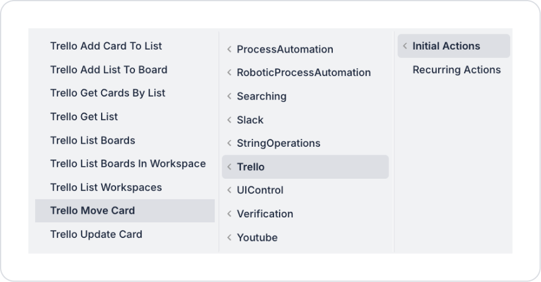Select the Trello Get List action
The image size is (541, 282).
click(84, 117)
